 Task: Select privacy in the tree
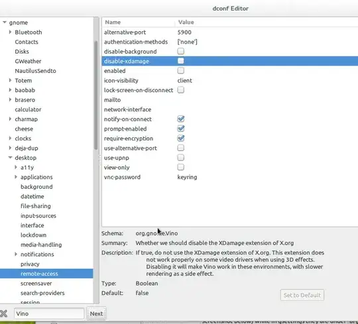tap(30, 264)
